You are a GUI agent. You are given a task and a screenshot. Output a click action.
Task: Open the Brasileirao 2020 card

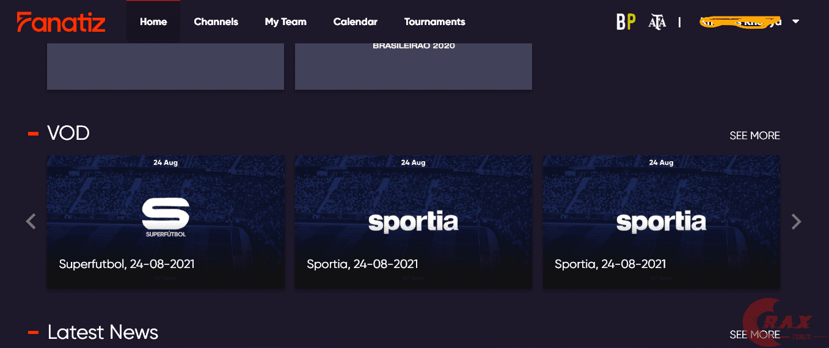(x=414, y=66)
